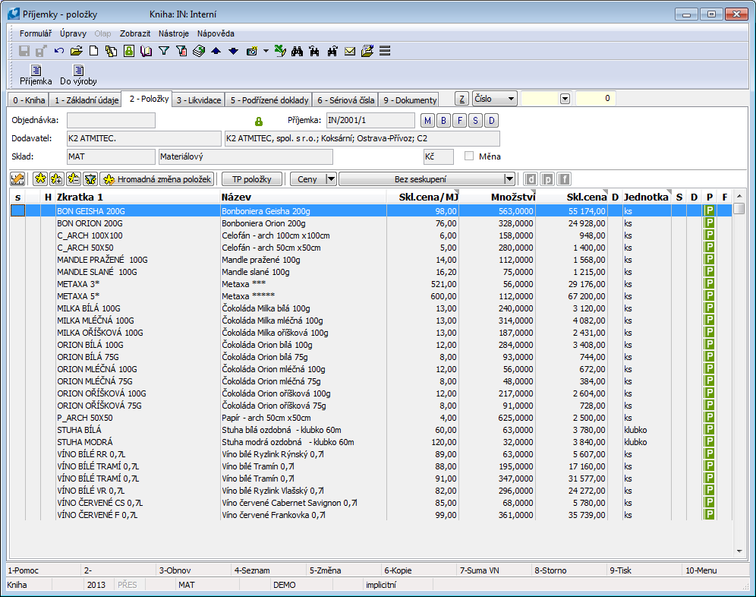Toggle P flag on BON GEISHA 200G row

[x=710, y=210]
